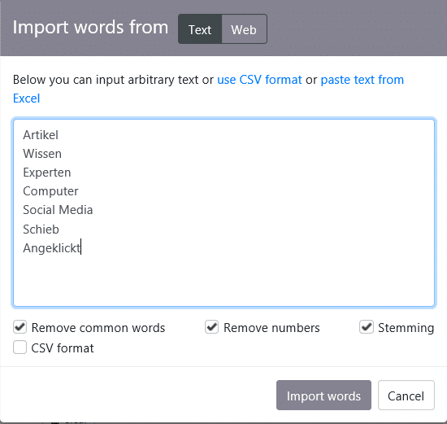
Task: Place cursor on the word Computer
Action: point(50,191)
